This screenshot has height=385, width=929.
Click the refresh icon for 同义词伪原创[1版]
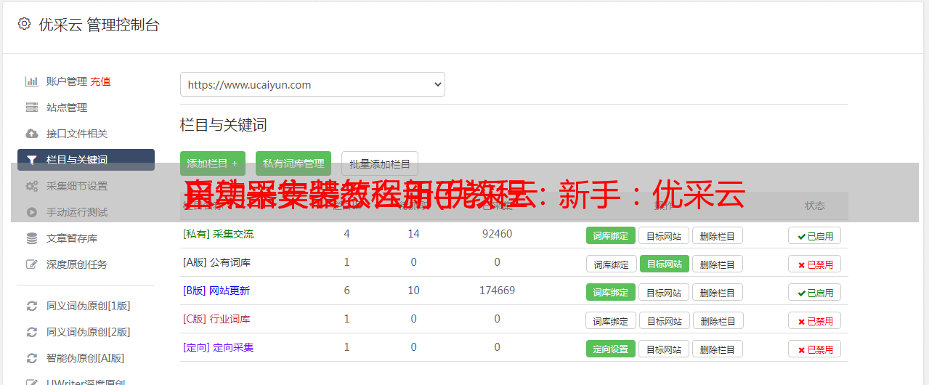(32, 306)
